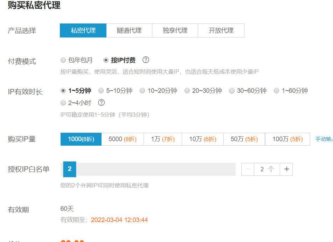Screen dimensions: 333x242
Task: Open help icon beside 2~4小时
Action: click(101, 103)
